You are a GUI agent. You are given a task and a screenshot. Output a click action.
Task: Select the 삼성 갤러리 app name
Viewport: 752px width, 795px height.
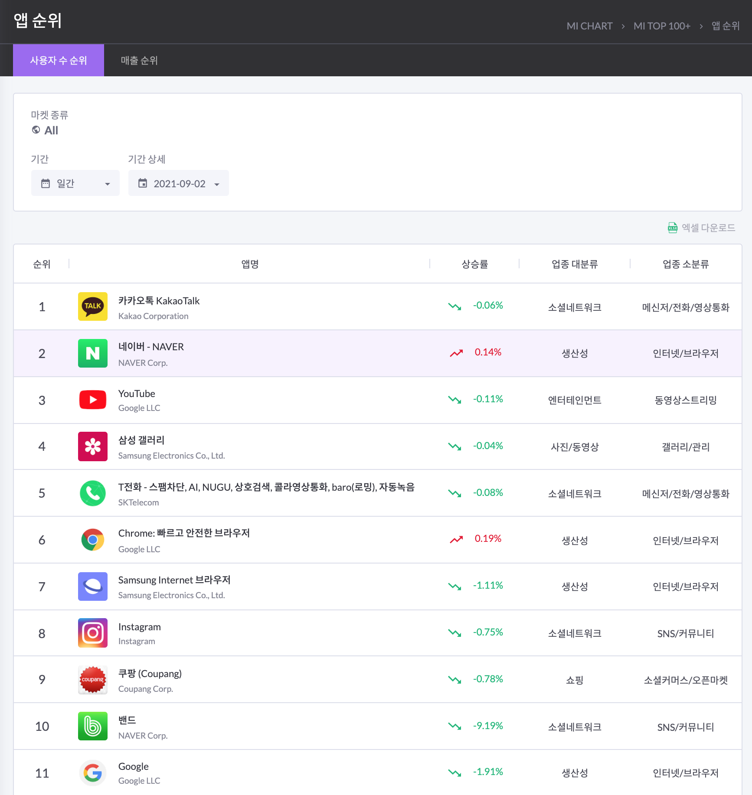[x=141, y=440]
